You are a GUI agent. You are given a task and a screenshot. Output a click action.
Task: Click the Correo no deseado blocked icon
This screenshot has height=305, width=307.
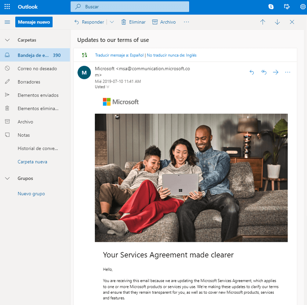point(7,68)
